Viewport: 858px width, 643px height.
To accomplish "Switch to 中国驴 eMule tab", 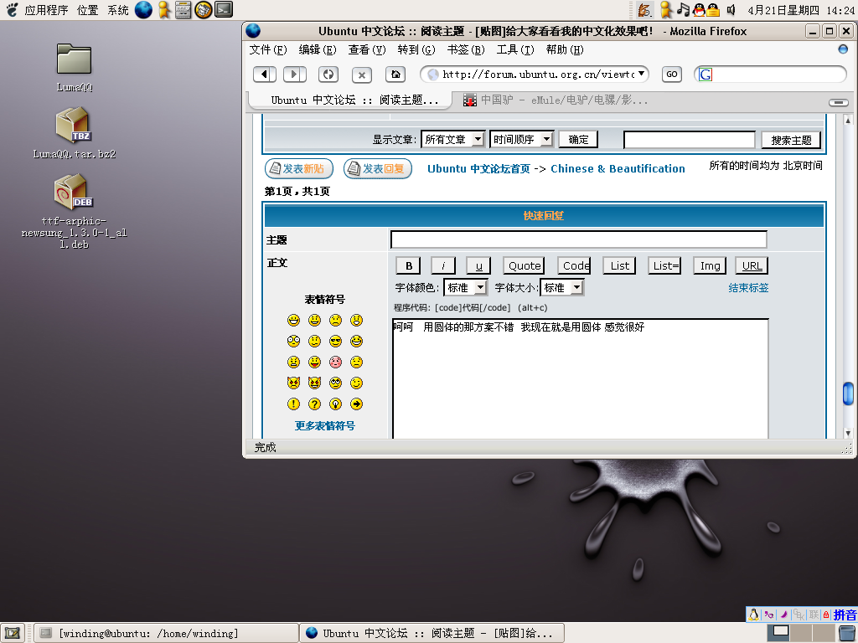I will [x=556, y=100].
